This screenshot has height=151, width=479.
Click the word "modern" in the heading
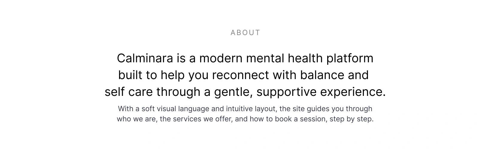(x=221, y=58)
